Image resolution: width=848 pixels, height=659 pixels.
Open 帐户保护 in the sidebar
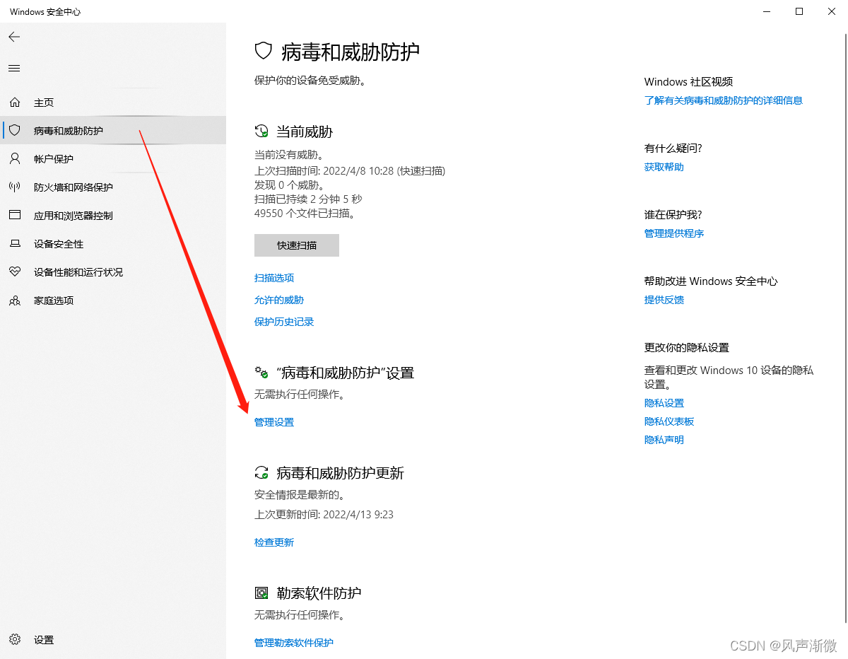click(x=113, y=159)
